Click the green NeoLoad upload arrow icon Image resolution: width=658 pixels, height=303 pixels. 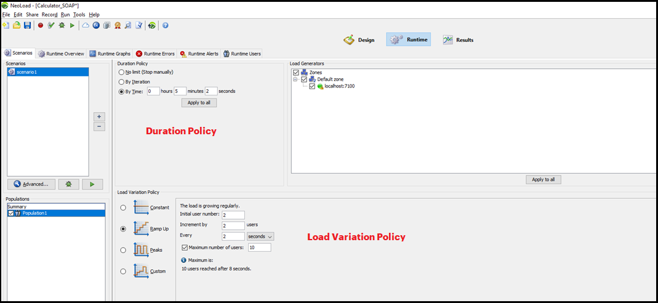(152, 26)
